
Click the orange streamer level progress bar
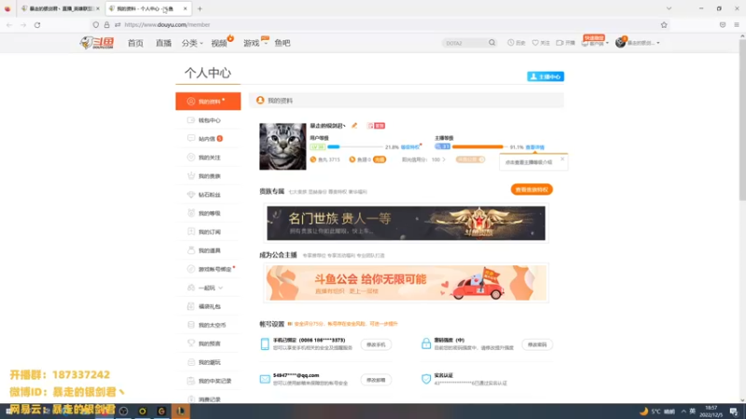tap(479, 147)
